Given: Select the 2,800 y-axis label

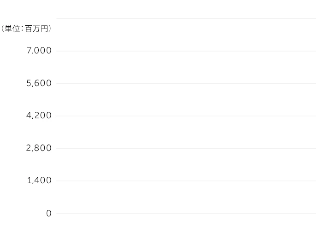Looking at the screenshot, I should pos(39,148).
